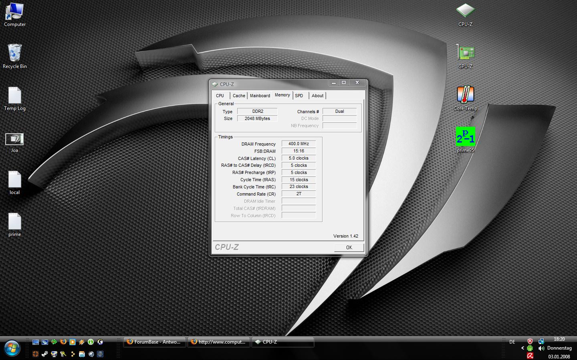577x360 pixels.
Task: Select the Joa desktop shortcut
Action: pyautogui.click(x=14, y=142)
